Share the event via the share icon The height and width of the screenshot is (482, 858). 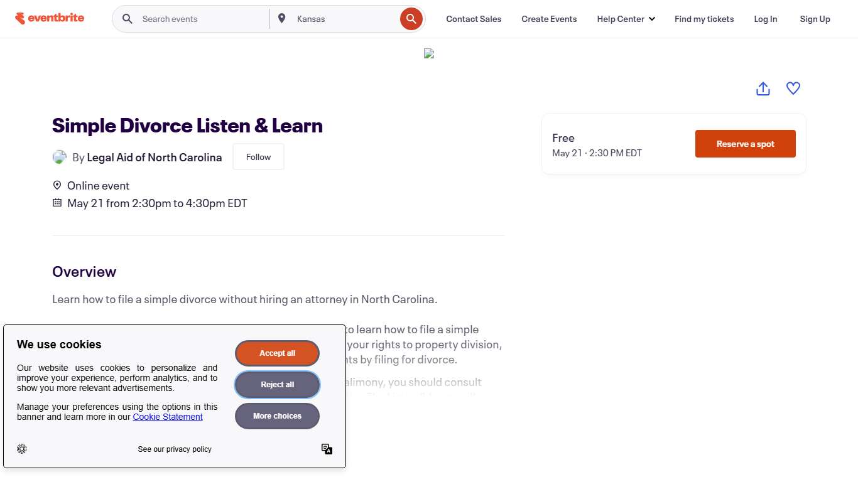click(763, 88)
